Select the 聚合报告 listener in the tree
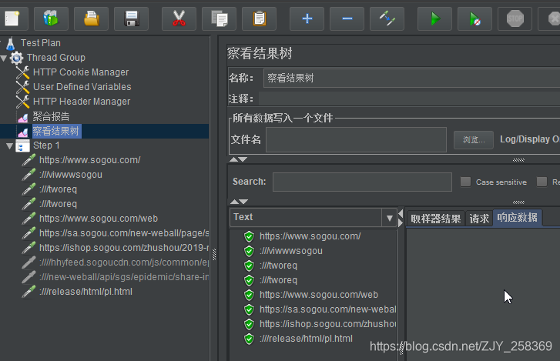 51,116
